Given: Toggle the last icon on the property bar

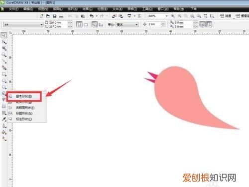Looking at the screenshot, I should pos(209,24).
